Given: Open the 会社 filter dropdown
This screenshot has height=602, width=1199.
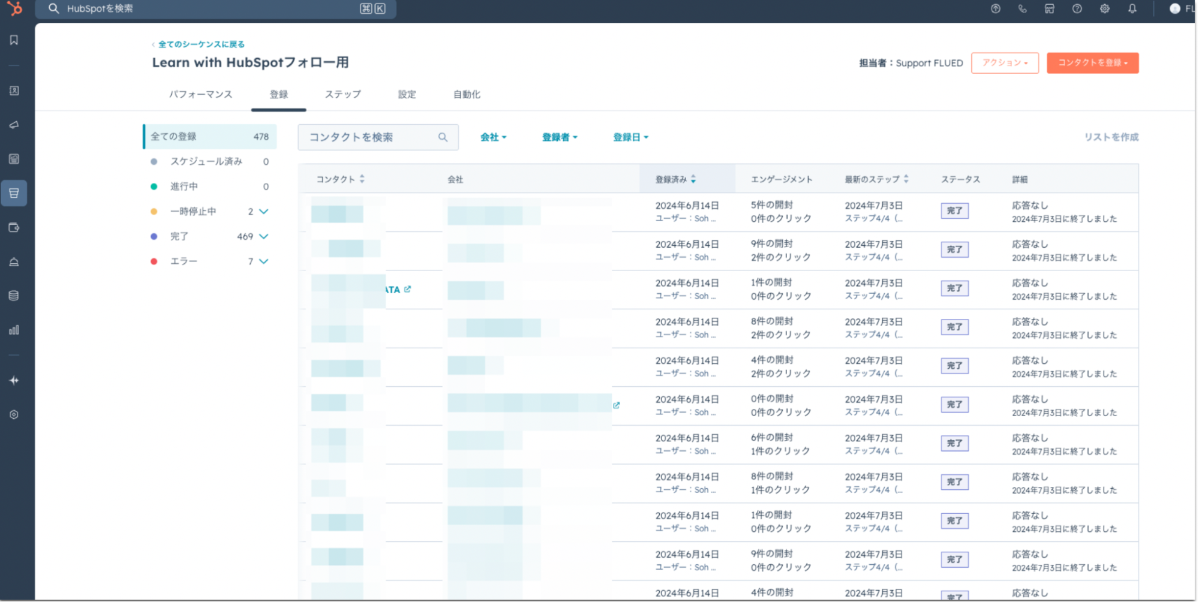Looking at the screenshot, I should point(493,137).
